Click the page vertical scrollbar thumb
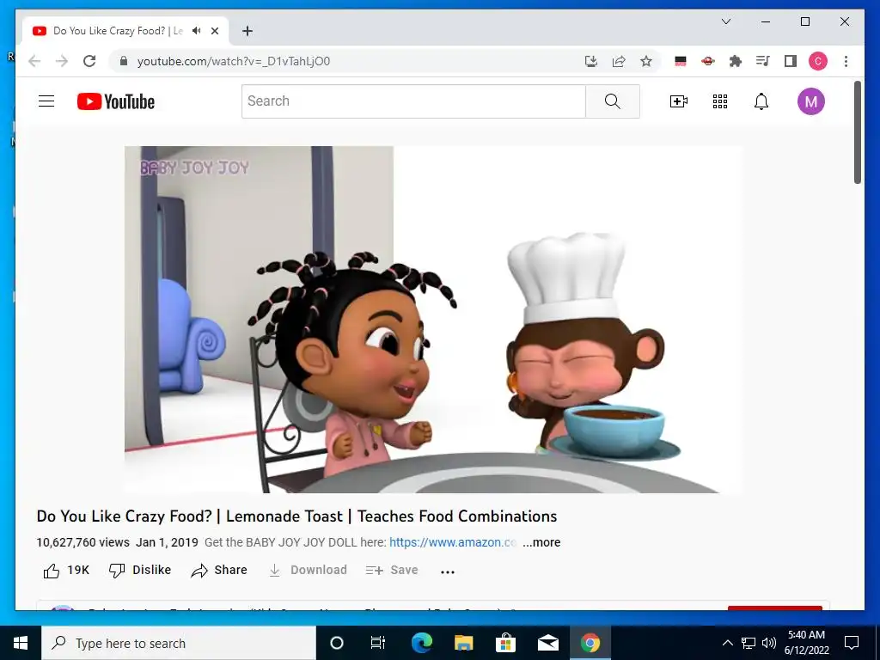The image size is (880, 660). (x=858, y=132)
